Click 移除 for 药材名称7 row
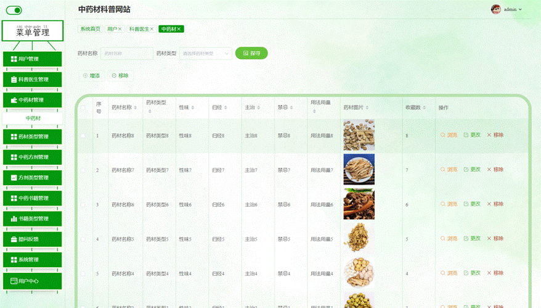 coord(495,169)
